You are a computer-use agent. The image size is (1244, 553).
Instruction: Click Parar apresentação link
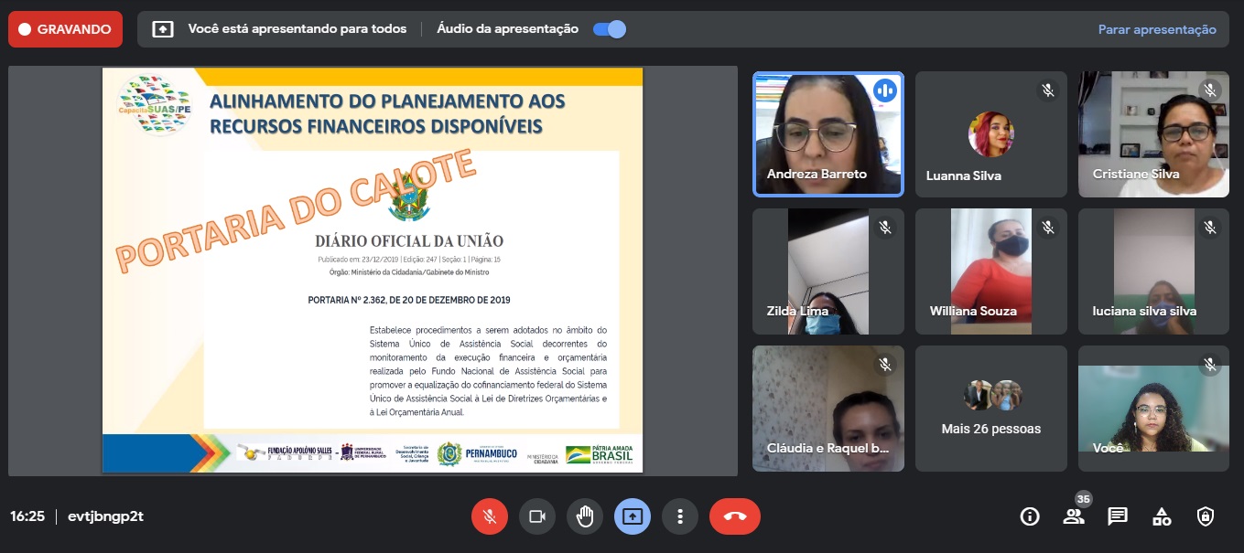click(1157, 29)
